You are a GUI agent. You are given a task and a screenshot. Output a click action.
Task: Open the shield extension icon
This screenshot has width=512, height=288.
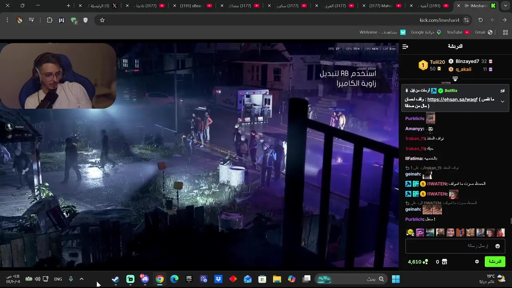[85, 20]
